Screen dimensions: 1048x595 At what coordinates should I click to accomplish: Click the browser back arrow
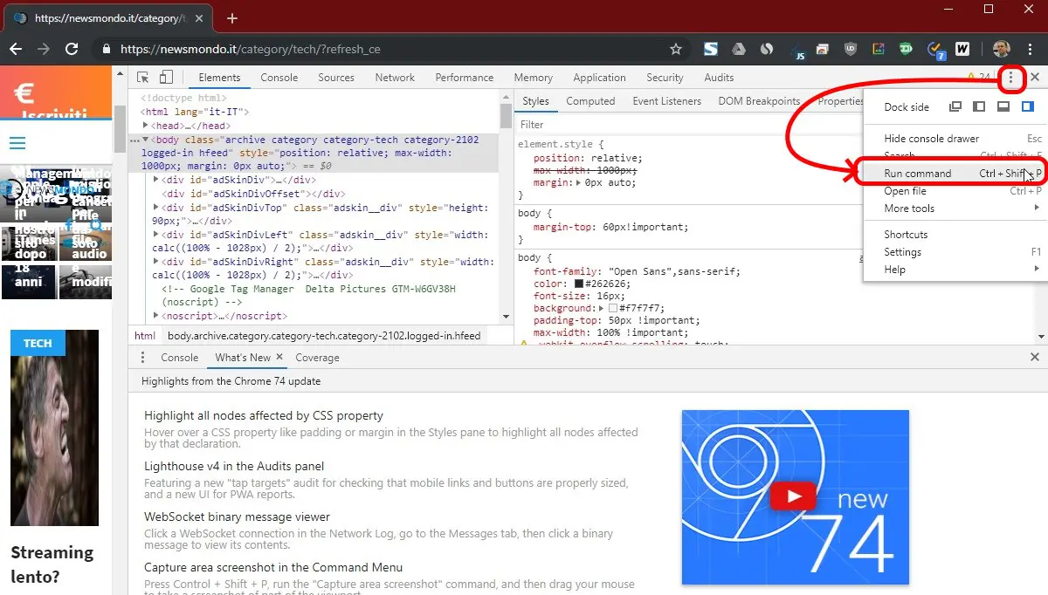tap(17, 50)
